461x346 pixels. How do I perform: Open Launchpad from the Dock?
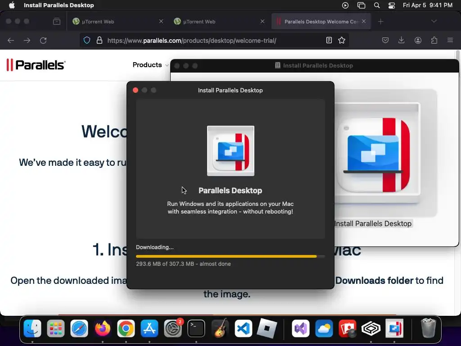pos(55,328)
